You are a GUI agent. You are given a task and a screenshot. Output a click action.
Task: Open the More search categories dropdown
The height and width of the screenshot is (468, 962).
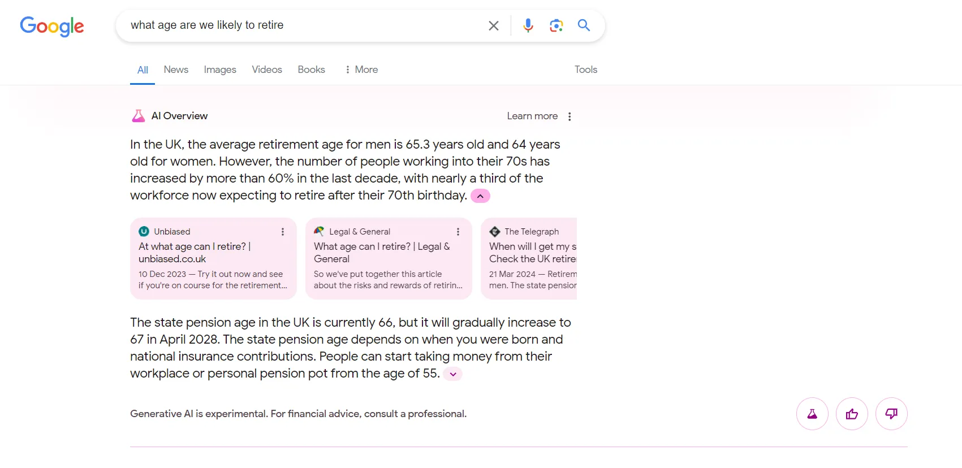[360, 69]
